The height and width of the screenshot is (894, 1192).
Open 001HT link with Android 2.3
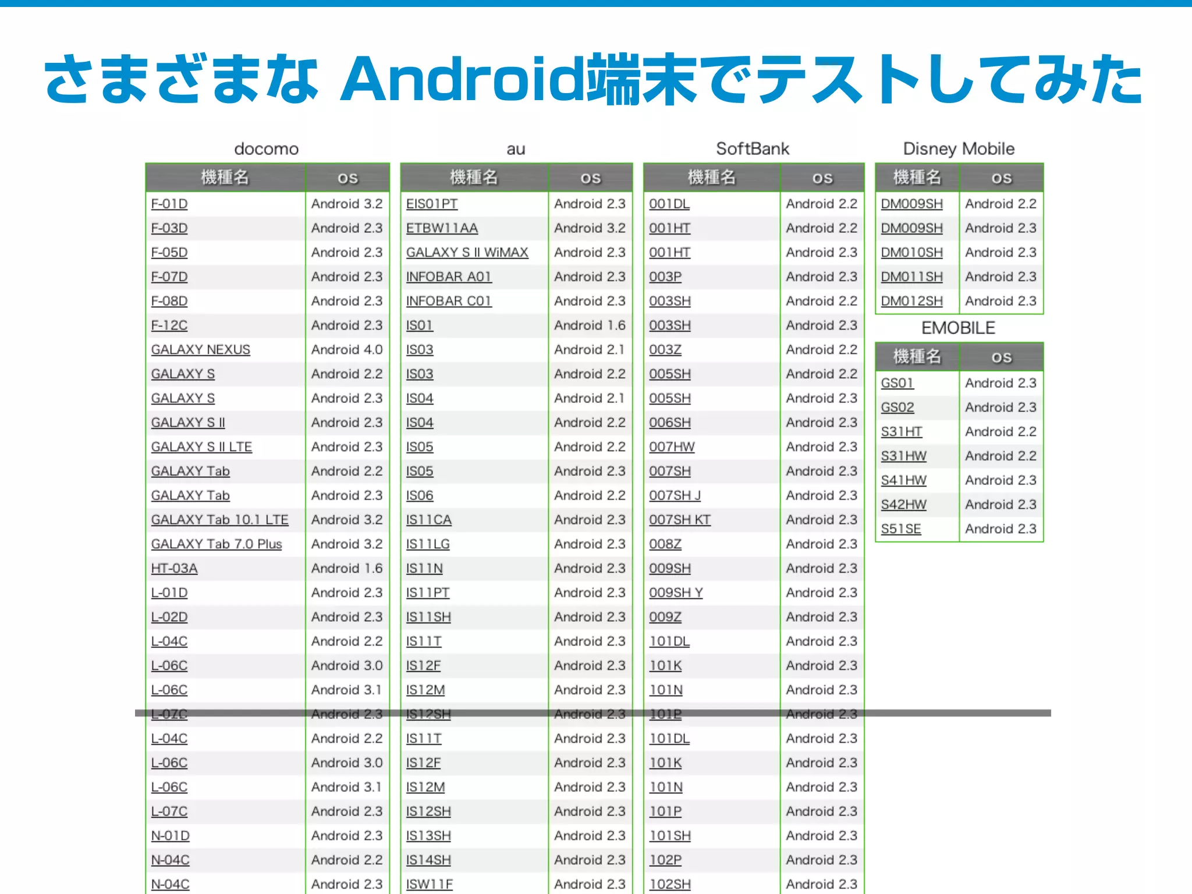tap(670, 253)
